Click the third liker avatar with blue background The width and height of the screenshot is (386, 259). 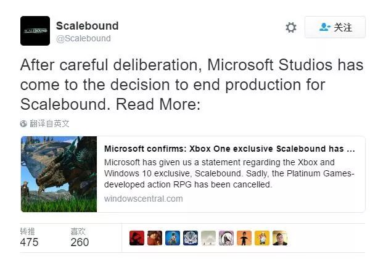173,238
